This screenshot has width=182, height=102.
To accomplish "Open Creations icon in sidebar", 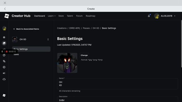I will pyautogui.click(x=4, y=43).
